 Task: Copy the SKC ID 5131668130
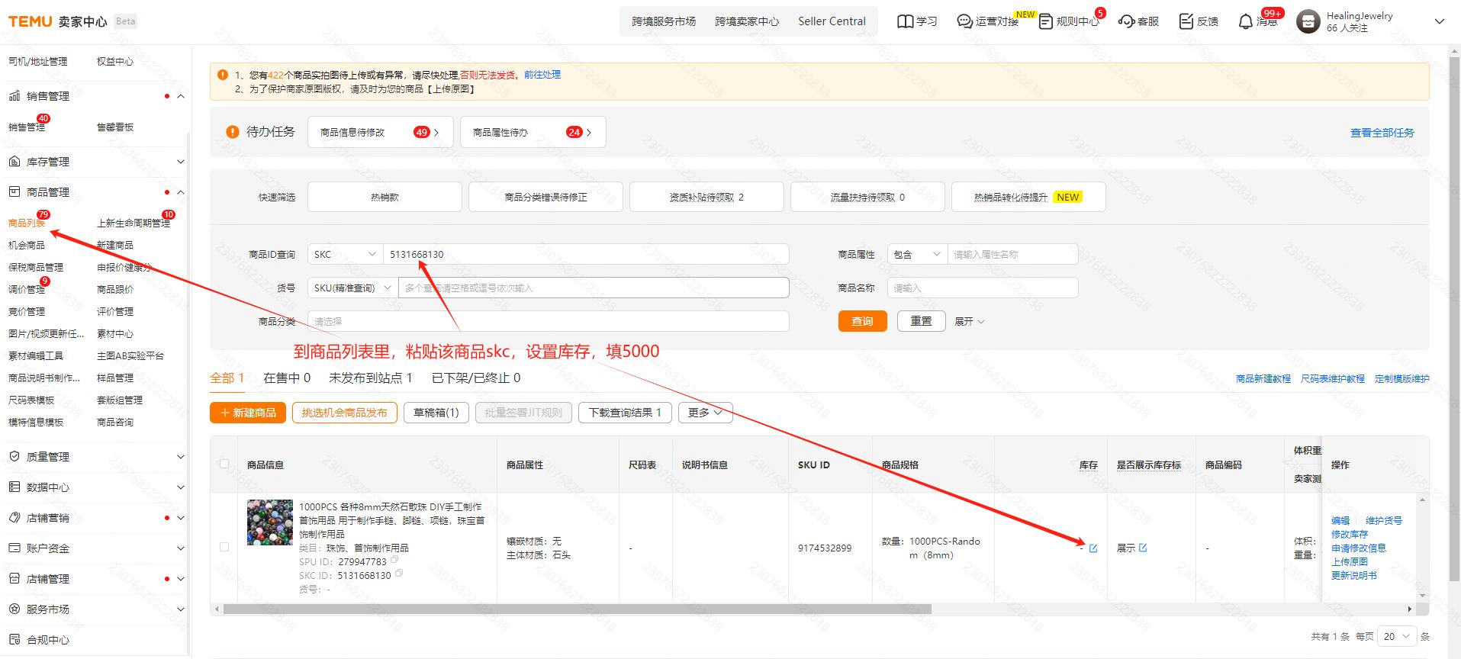pyautogui.click(x=399, y=574)
